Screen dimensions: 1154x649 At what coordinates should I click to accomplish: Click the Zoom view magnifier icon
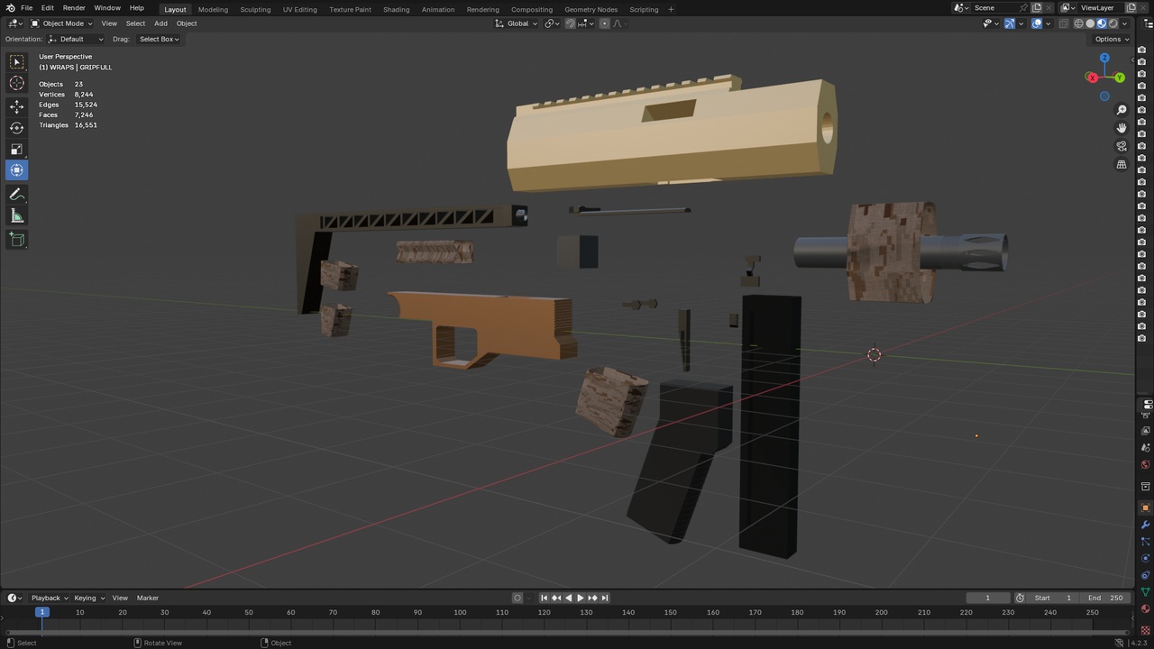click(1122, 110)
